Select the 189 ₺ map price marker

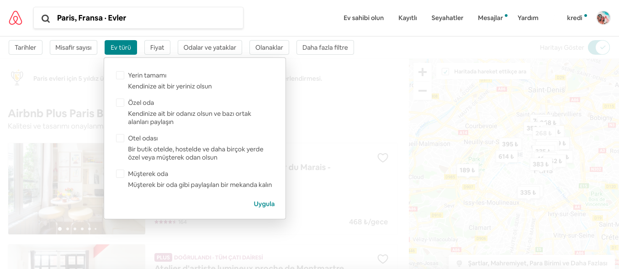(x=467, y=170)
